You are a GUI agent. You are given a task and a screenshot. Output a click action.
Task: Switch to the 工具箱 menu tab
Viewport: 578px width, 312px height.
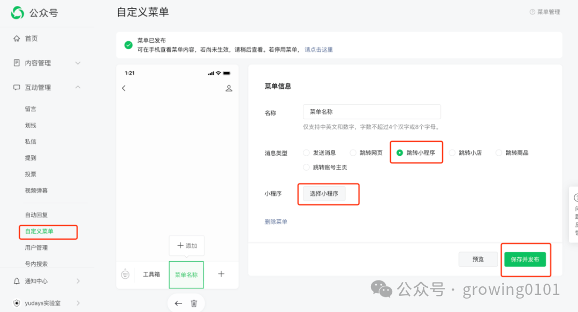(152, 275)
